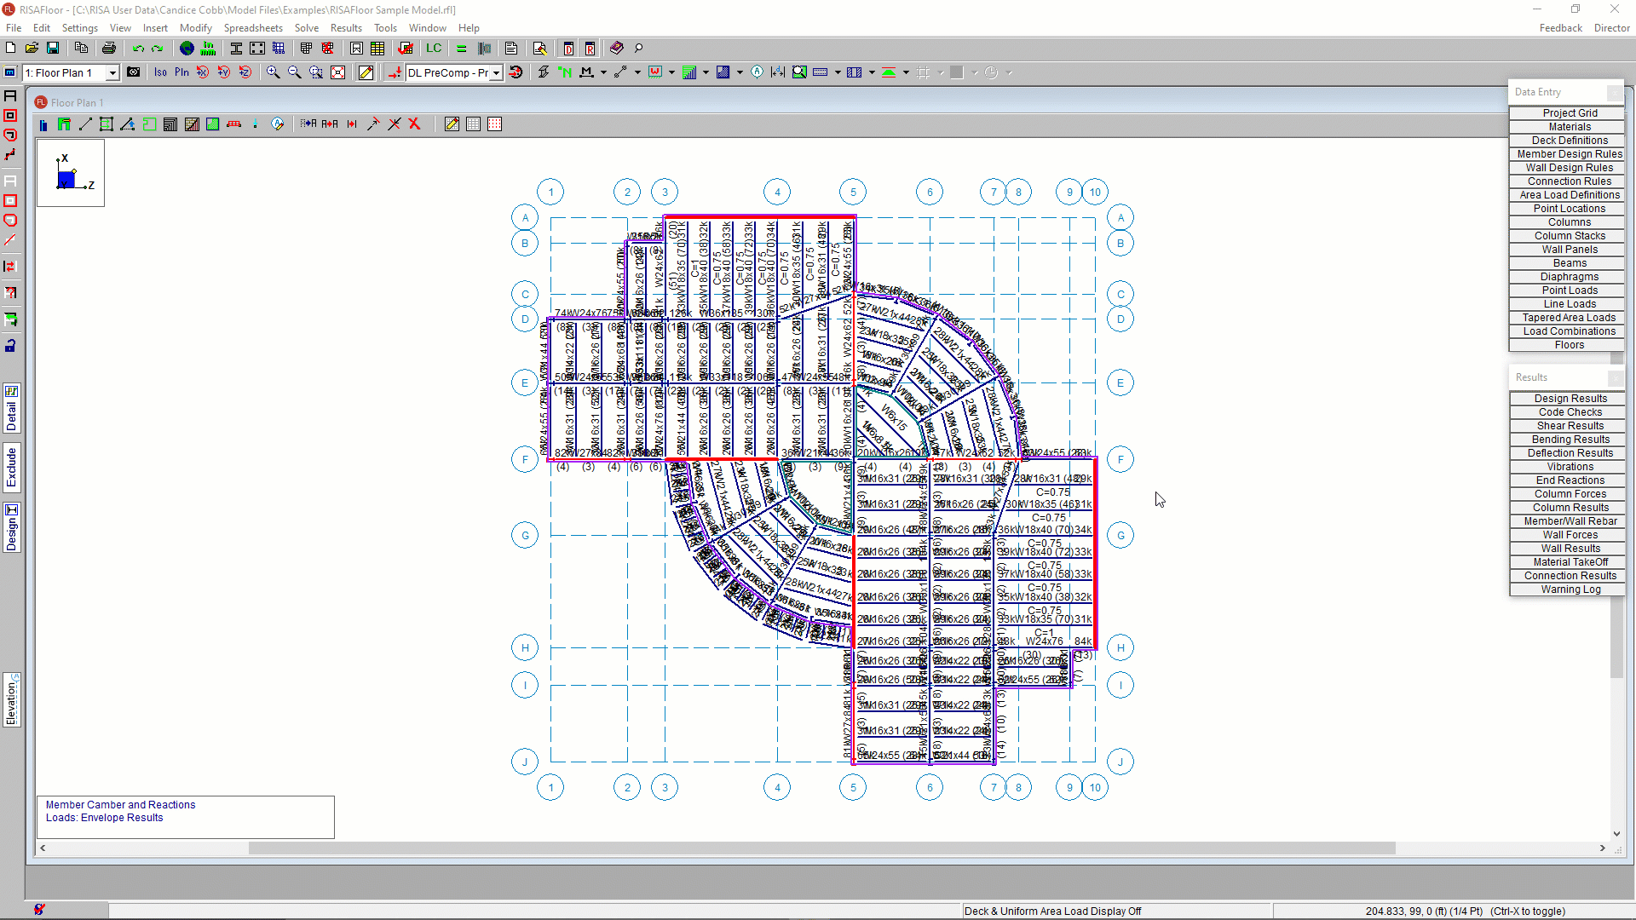Viewport: 1636px width, 920px height.
Task: Click the full model view icon
Action: (337, 72)
